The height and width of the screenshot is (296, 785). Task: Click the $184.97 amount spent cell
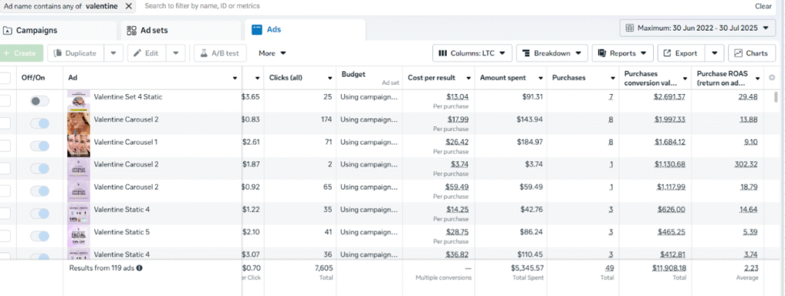pyautogui.click(x=530, y=141)
